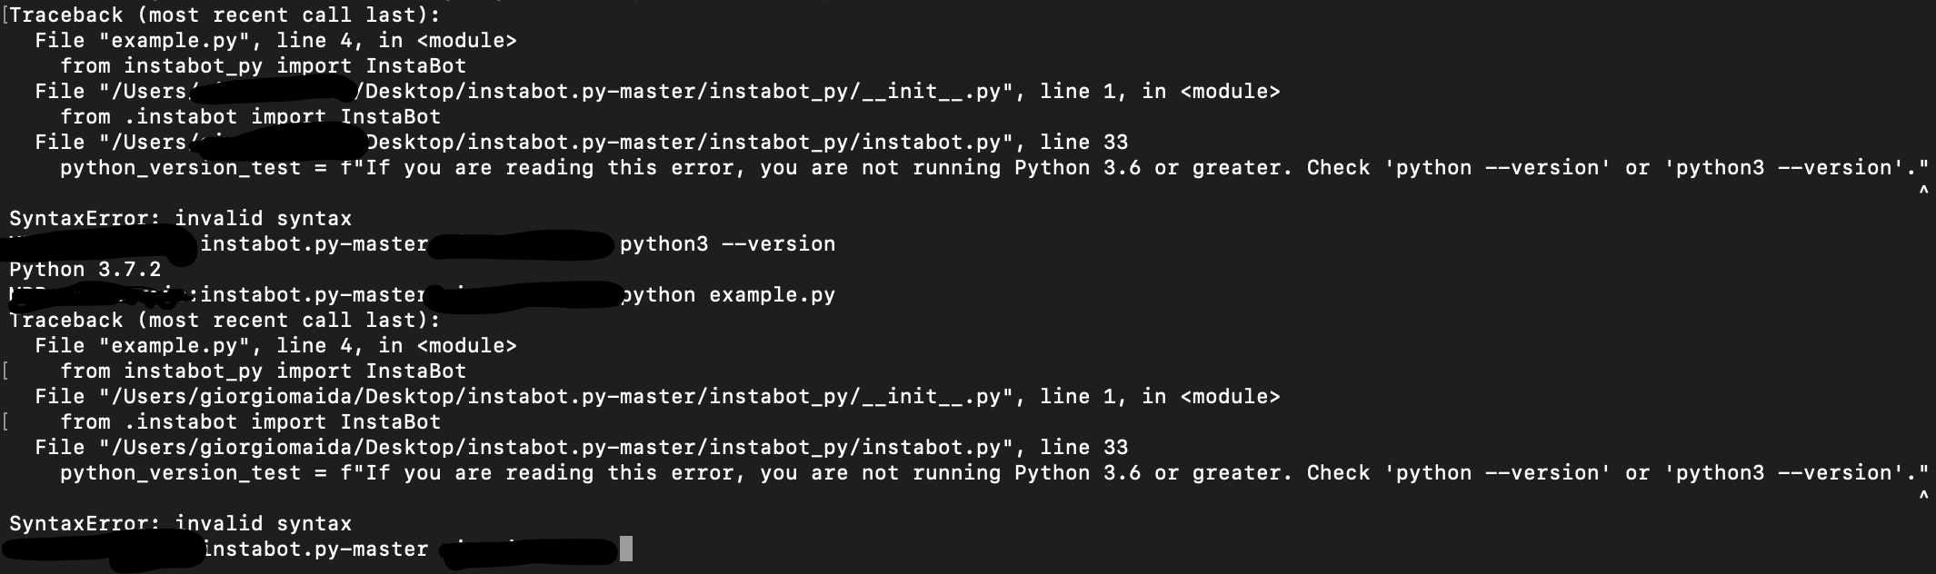The width and height of the screenshot is (1936, 574).
Task: Click "instabot.py-master" on the cursor prompt line
Action: (x=314, y=549)
